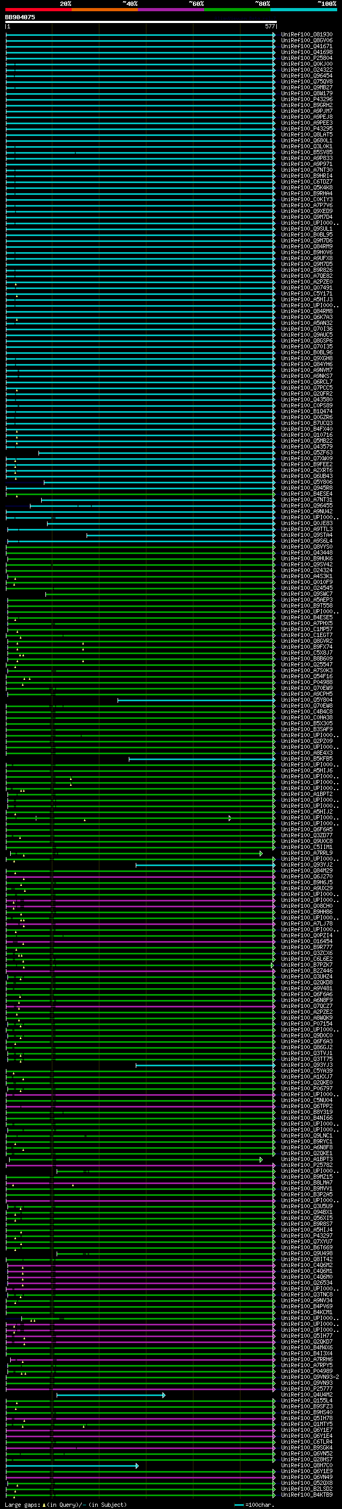Select hit UniRef100_Q9SUL1
The width and height of the screenshot is (342, 1509).
pos(307,229)
